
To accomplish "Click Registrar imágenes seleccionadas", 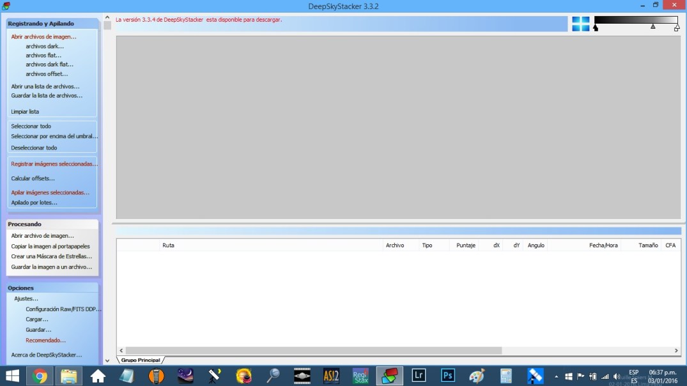I will click(54, 164).
